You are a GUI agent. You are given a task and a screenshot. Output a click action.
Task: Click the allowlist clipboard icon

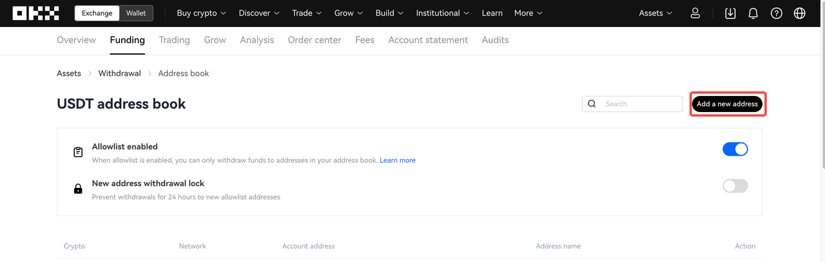78,153
